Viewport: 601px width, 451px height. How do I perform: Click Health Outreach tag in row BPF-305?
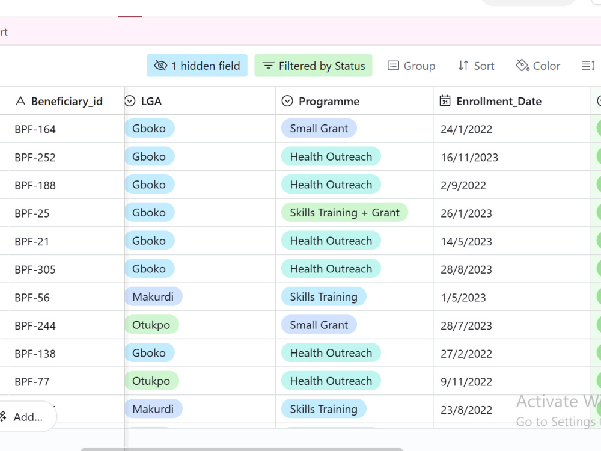tap(331, 269)
